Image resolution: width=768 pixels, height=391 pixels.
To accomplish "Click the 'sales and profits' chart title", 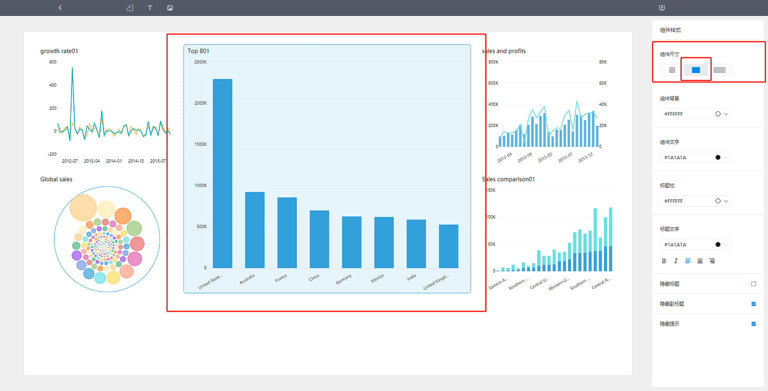I will 504,51.
